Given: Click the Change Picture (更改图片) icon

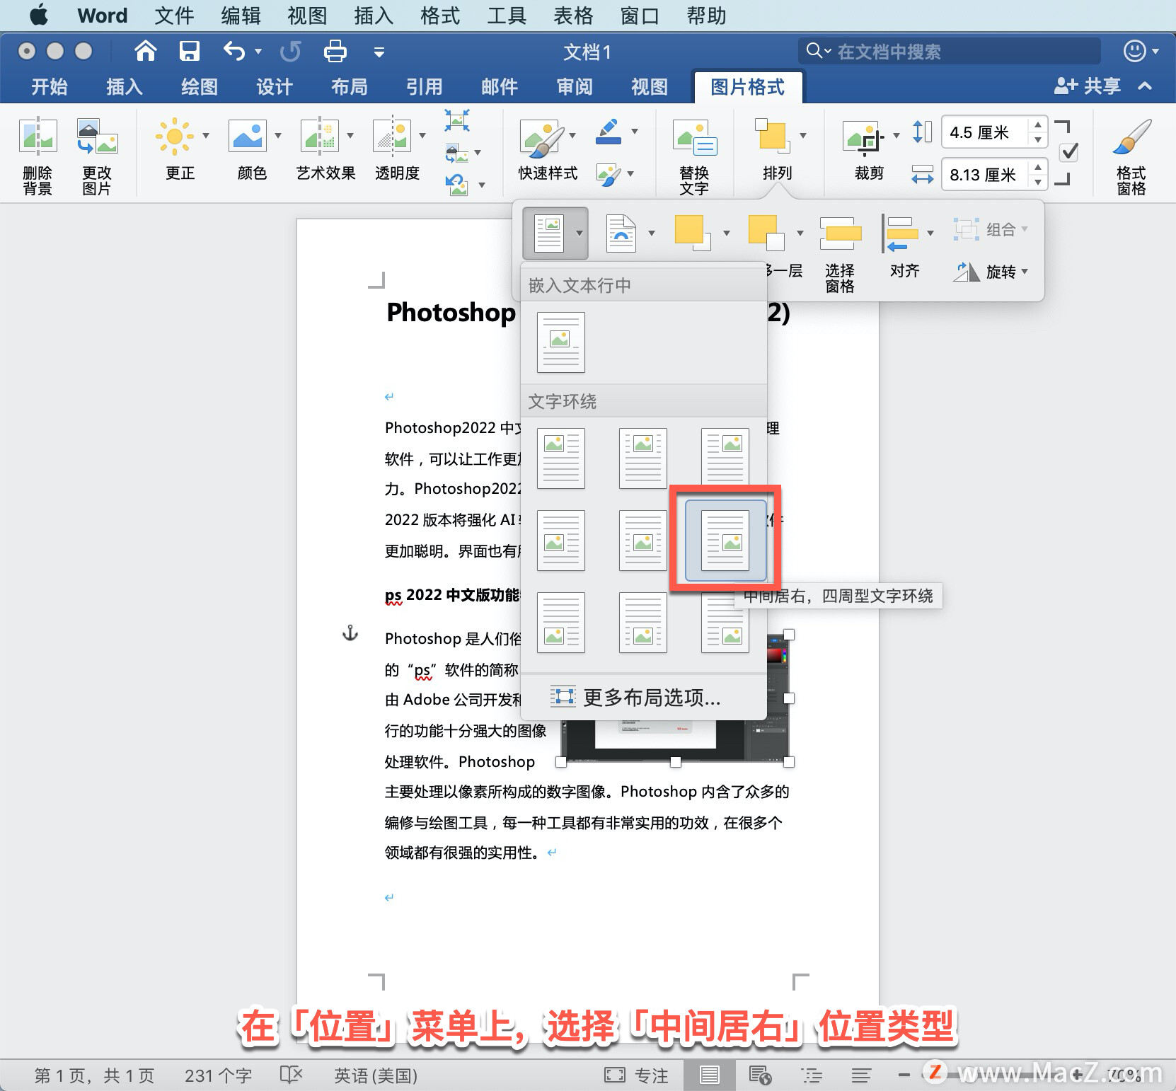Looking at the screenshot, I should tap(97, 136).
